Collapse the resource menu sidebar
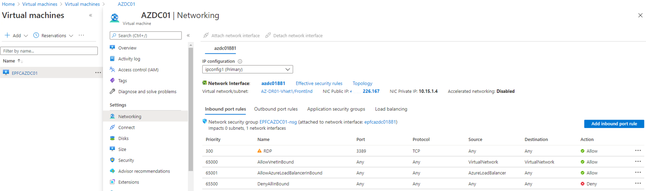 point(188,36)
